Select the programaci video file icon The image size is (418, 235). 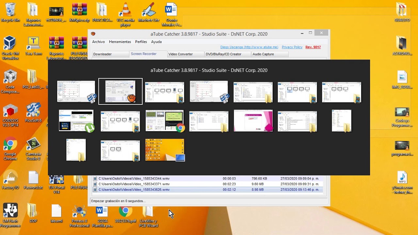pyautogui.click(x=402, y=148)
